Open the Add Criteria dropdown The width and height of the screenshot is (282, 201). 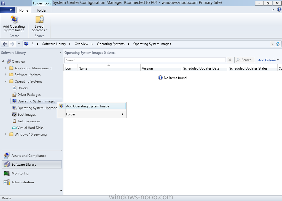point(268,60)
